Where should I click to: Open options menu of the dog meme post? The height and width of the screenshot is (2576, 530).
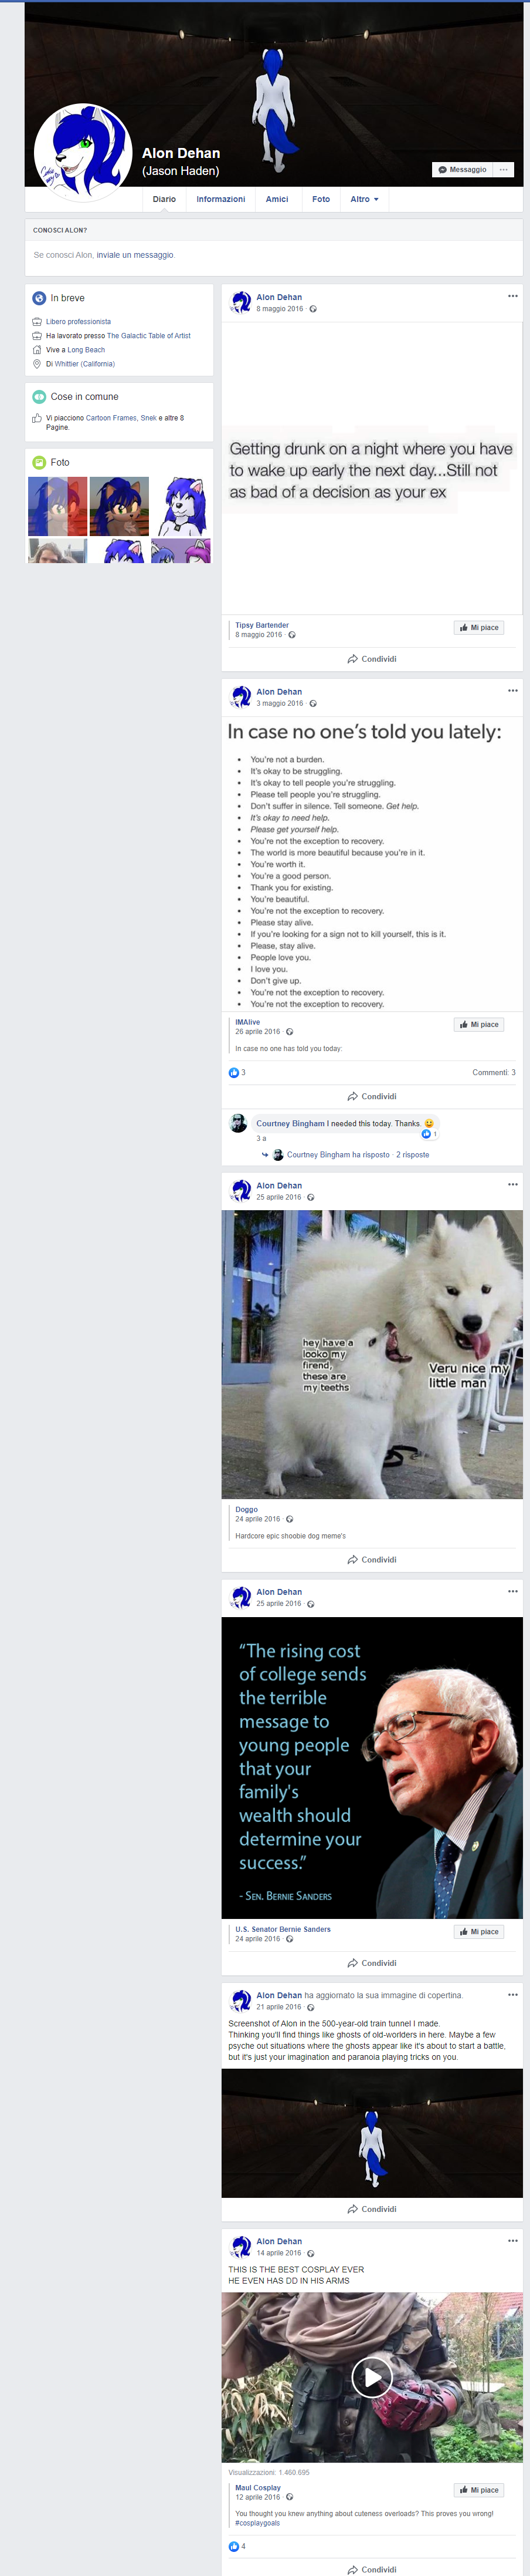[513, 1185]
